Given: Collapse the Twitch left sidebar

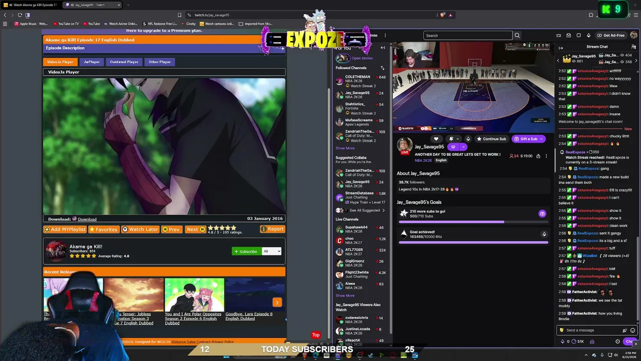Looking at the screenshot, I should click(x=383, y=48).
